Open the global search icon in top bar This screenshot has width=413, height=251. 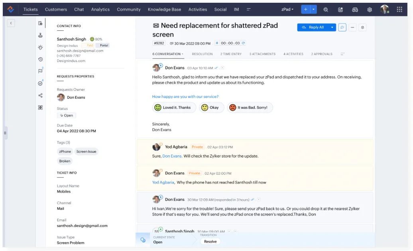point(326,10)
